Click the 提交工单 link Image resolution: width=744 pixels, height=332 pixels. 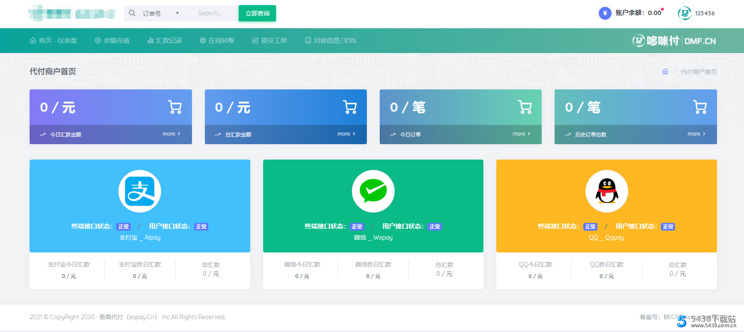click(270, 41)
